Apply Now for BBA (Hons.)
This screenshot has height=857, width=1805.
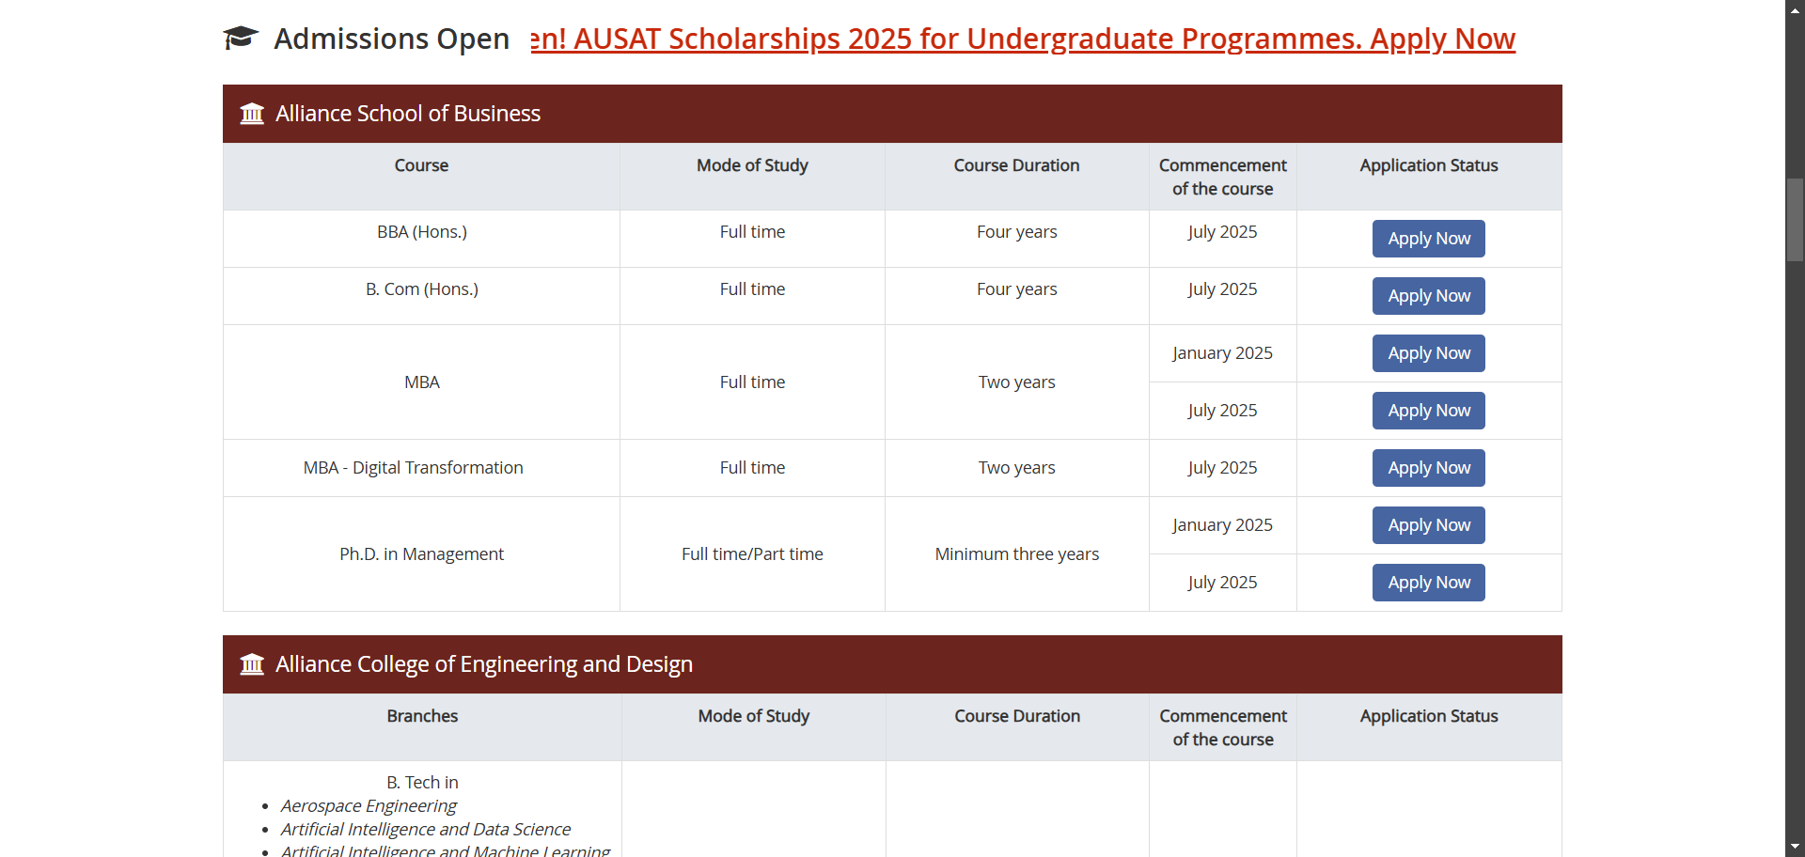click(1429, 239)
